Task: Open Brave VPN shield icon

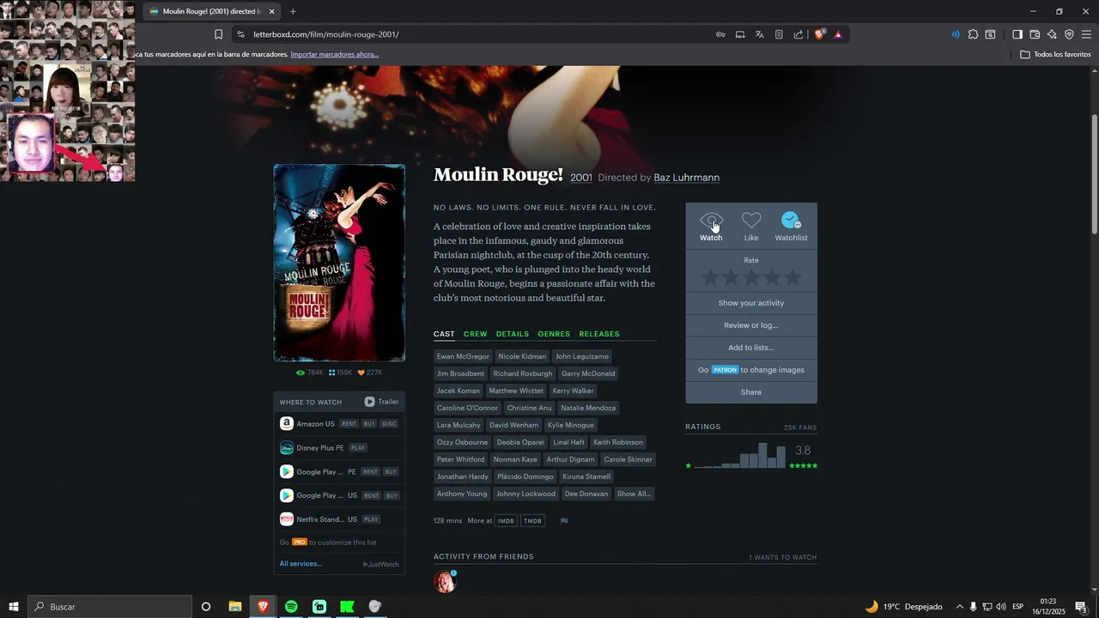Action: 1069,34
